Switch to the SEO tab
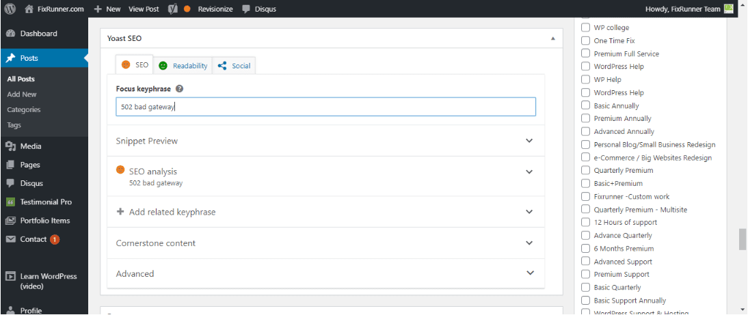The image size is (748, 315). point(135,65)
